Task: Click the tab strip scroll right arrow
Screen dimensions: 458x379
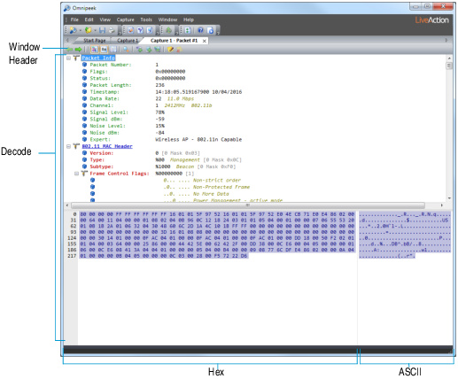Action: point(446,41)
